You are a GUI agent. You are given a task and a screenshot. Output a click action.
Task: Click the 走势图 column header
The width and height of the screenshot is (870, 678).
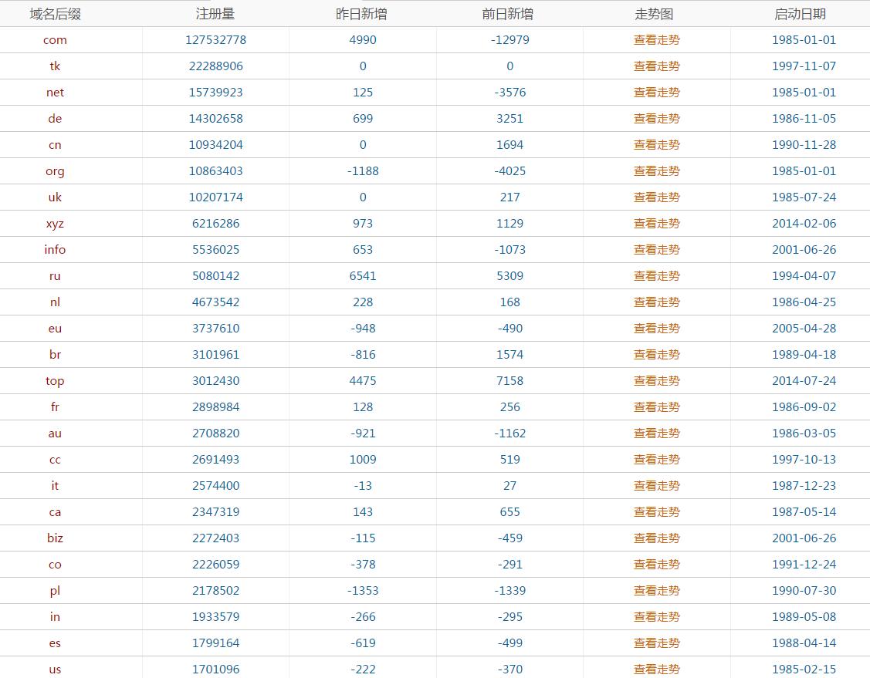pyautogui.click(x=654, y=14)
